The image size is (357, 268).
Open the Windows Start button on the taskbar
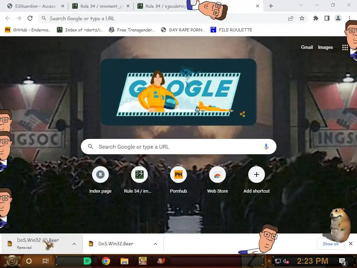click(12, 261)
